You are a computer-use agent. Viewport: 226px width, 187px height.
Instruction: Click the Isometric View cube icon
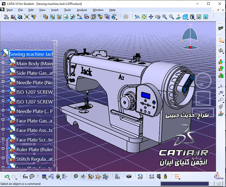pyautogui.click(x=185, y=17)
